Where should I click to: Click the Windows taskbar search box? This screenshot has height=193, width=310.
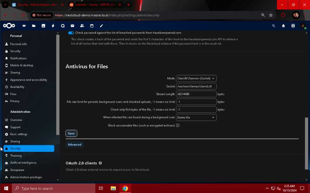coord(54,188)
